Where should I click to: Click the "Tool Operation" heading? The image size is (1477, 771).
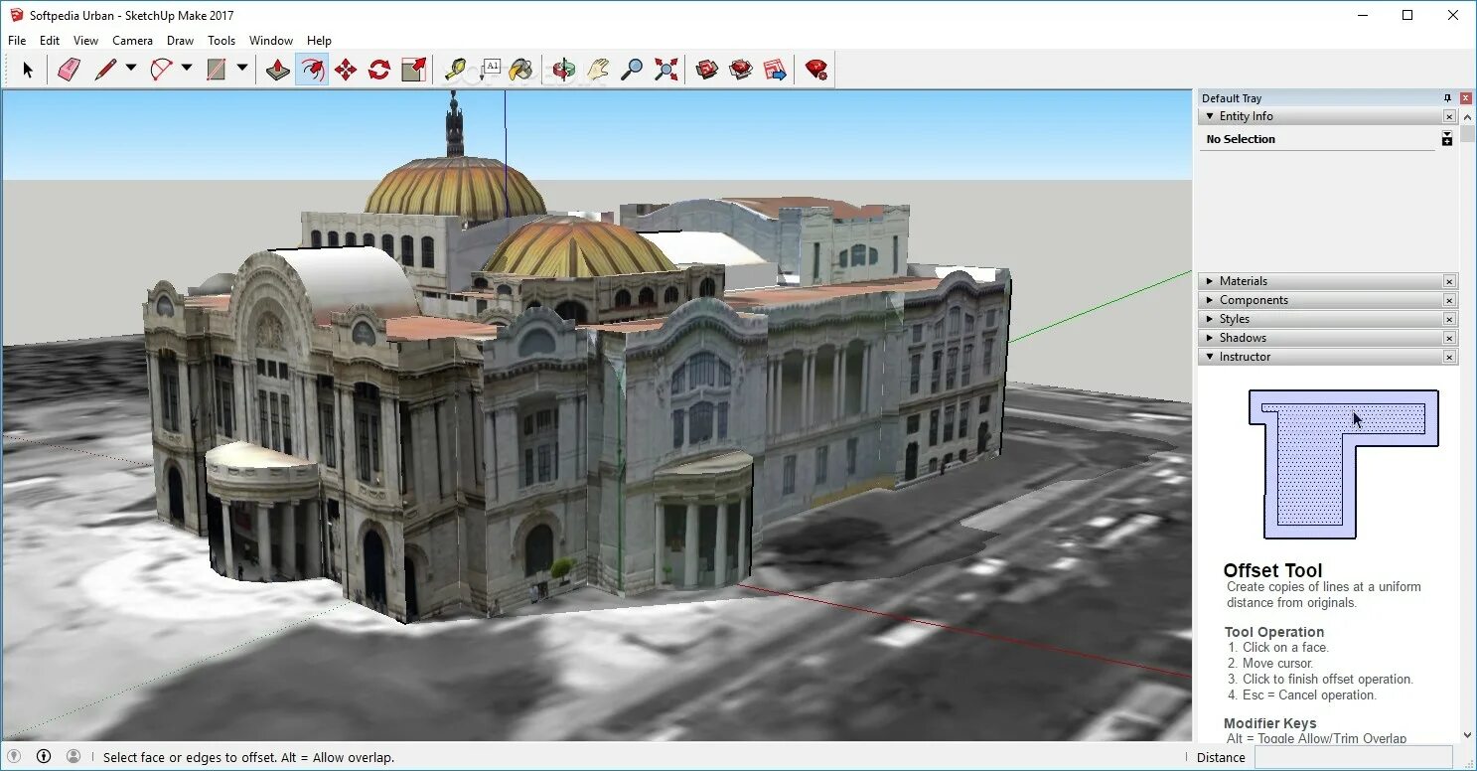(1274, 632)
